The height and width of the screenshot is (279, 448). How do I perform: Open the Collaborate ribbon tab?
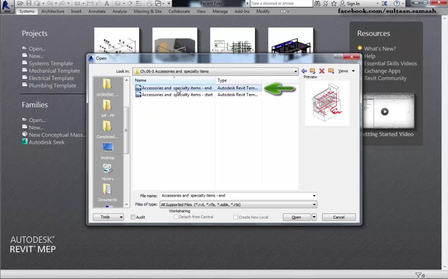point(179,11)
